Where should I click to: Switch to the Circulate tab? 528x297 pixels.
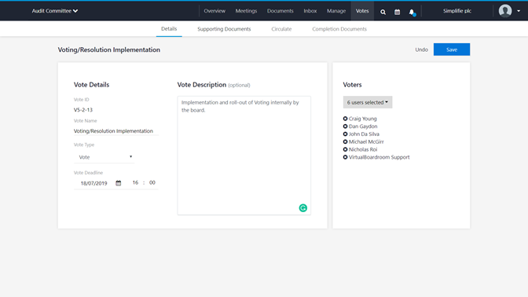pos(281,29)
